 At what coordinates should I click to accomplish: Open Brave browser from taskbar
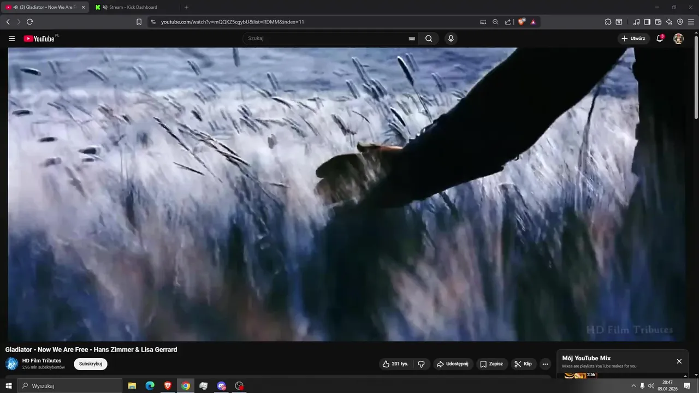point(168,386)
